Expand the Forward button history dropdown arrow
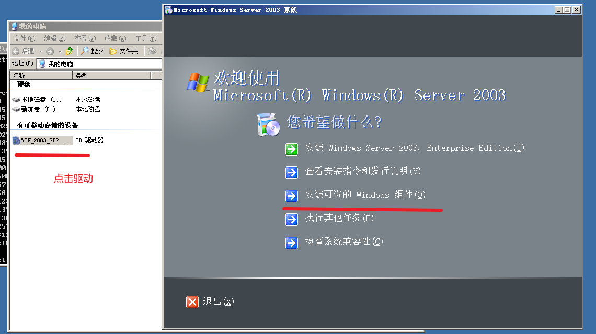The height and width of the screenshot is (334, 596). [x=60, y=51]
